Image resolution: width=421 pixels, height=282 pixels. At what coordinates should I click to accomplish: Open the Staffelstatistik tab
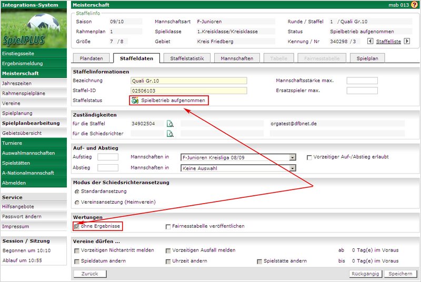[x=186, y=58]
